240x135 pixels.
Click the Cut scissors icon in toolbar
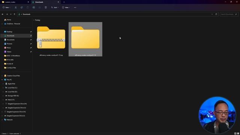click(16, 7)
